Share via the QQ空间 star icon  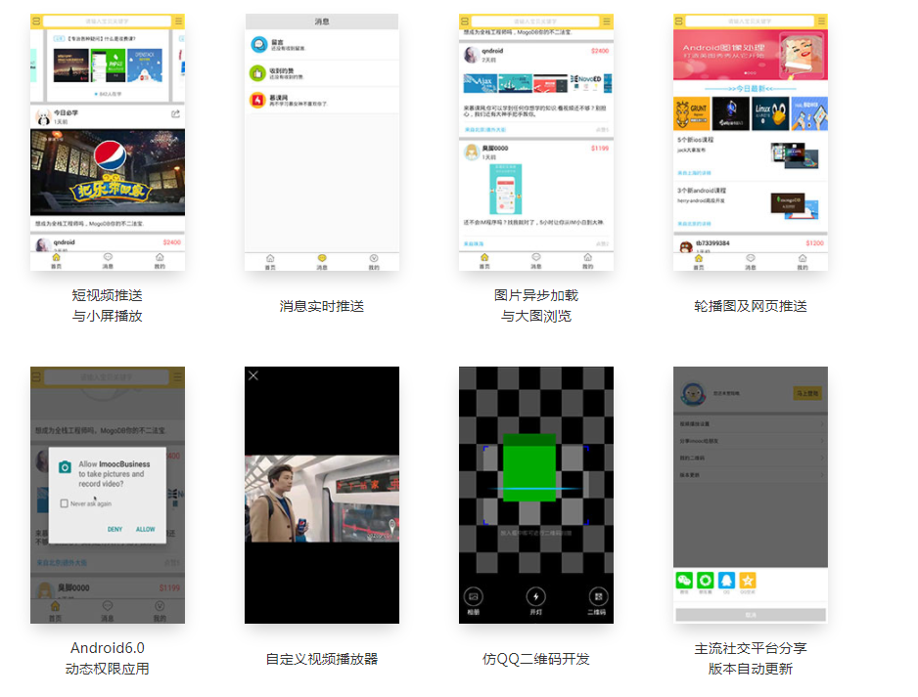click(749, 580)
